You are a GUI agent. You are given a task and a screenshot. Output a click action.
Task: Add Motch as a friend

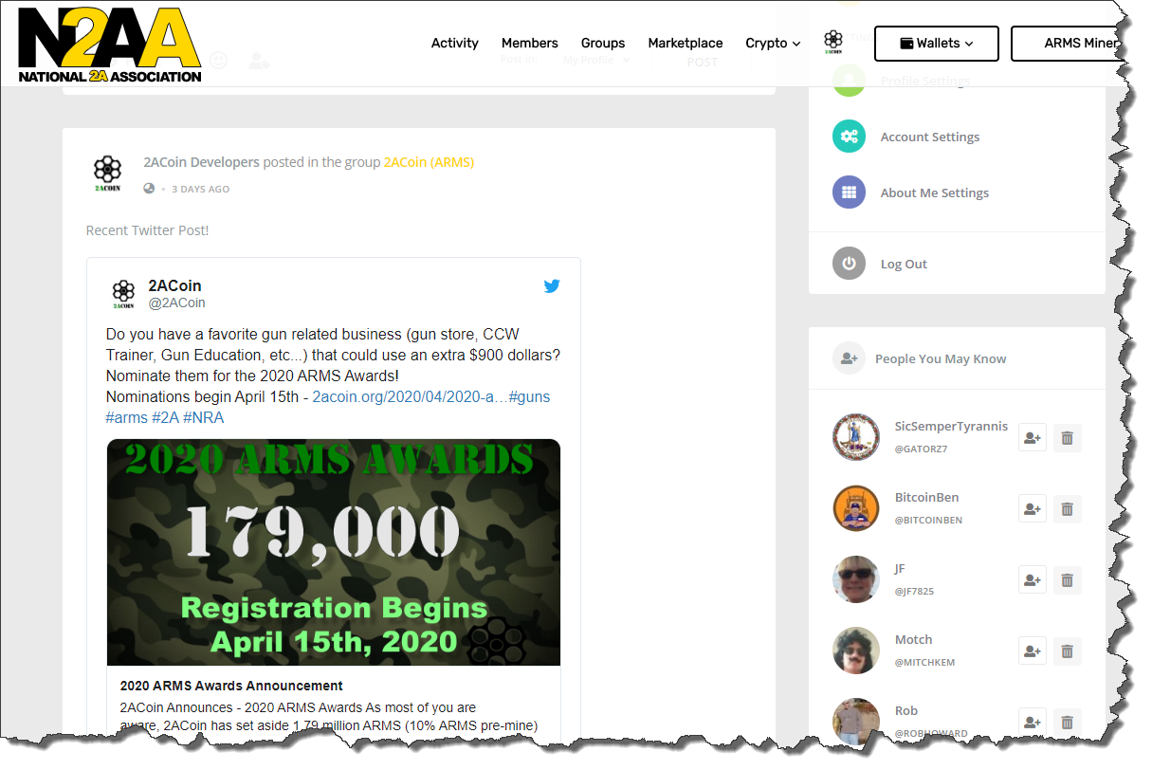(1033, 651)
